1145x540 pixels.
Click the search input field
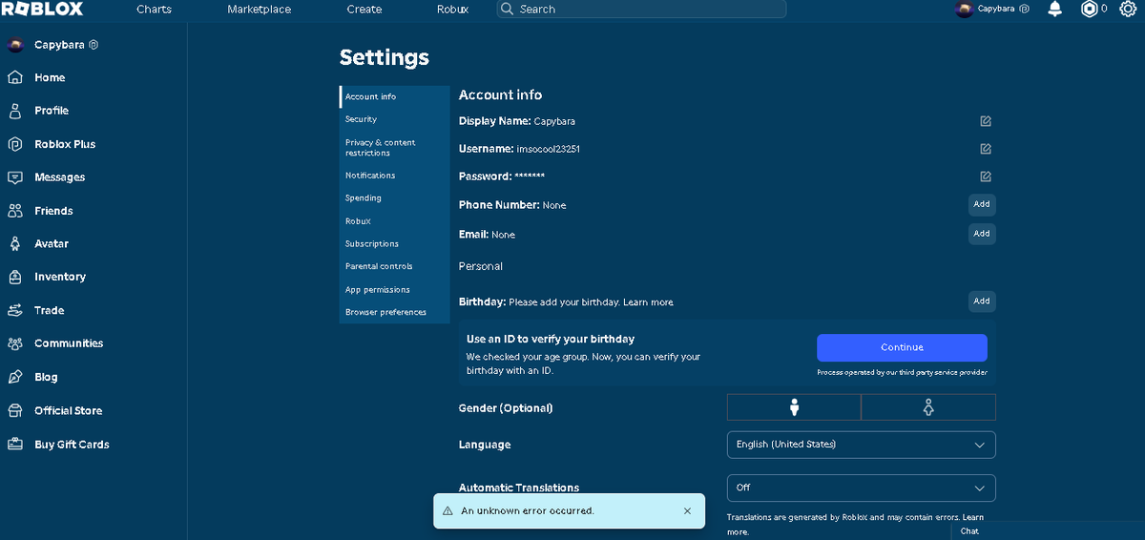tap(641, 9)
